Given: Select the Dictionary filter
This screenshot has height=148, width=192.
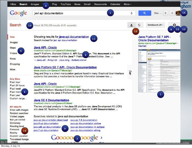Looking at the screenshot, I should click(x=15, y=123).
